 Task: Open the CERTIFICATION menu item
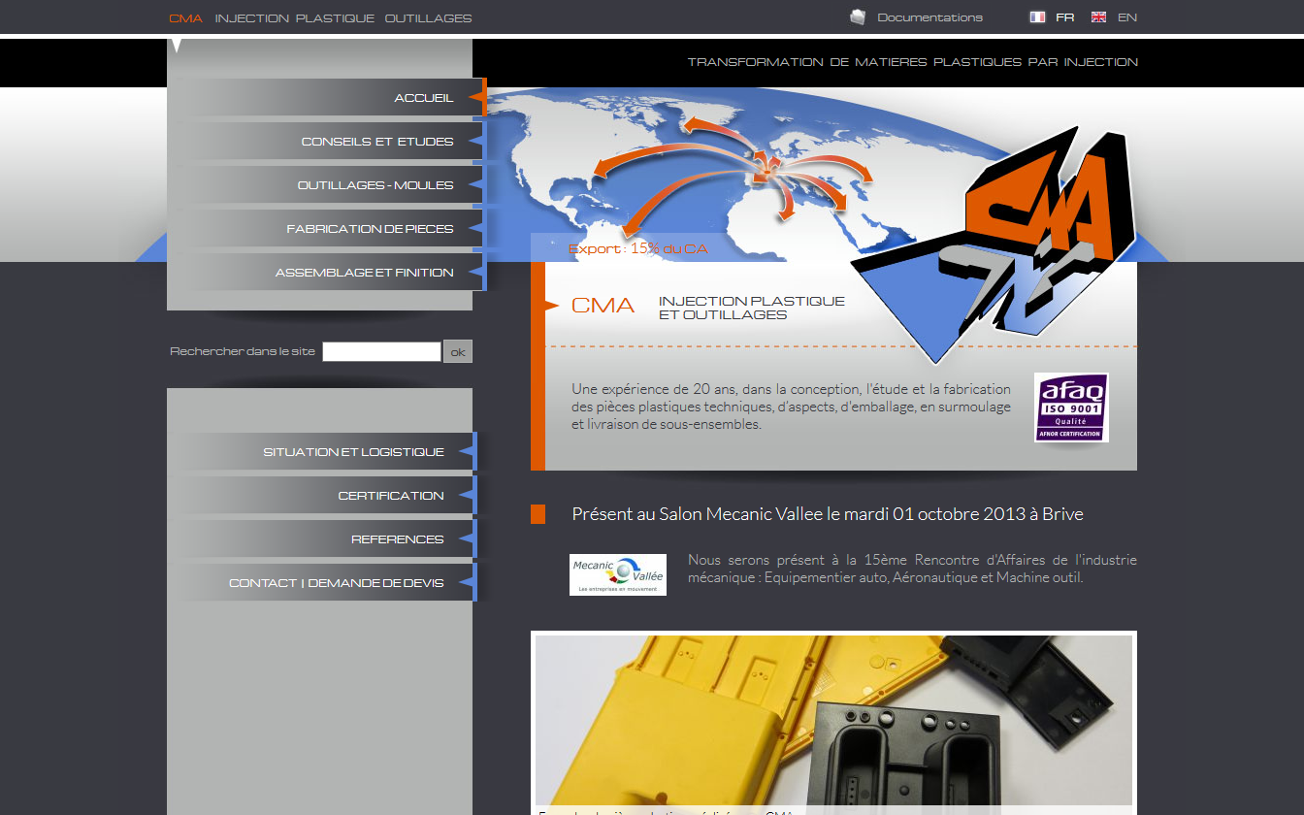(322, 495)
